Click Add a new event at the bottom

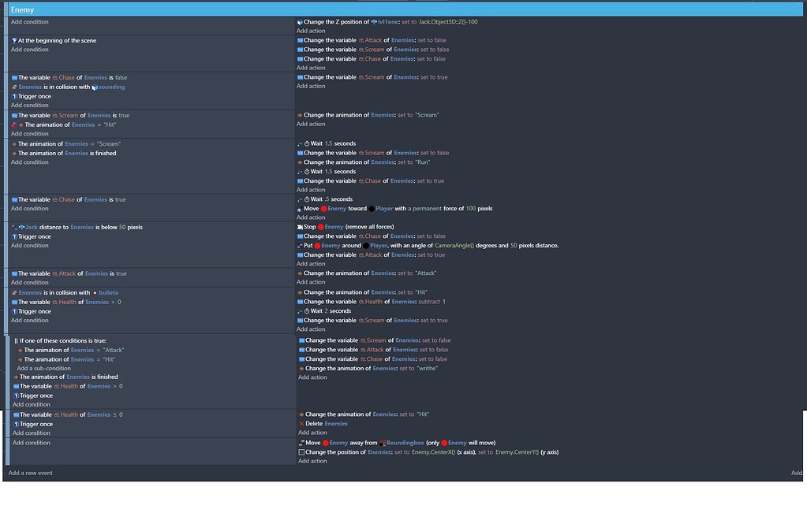(29, 472)
